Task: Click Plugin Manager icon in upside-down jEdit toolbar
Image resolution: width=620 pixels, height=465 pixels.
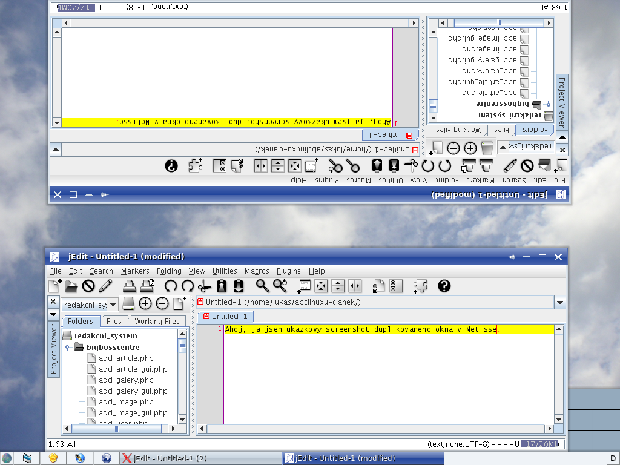Action: [x=196, y=166]
